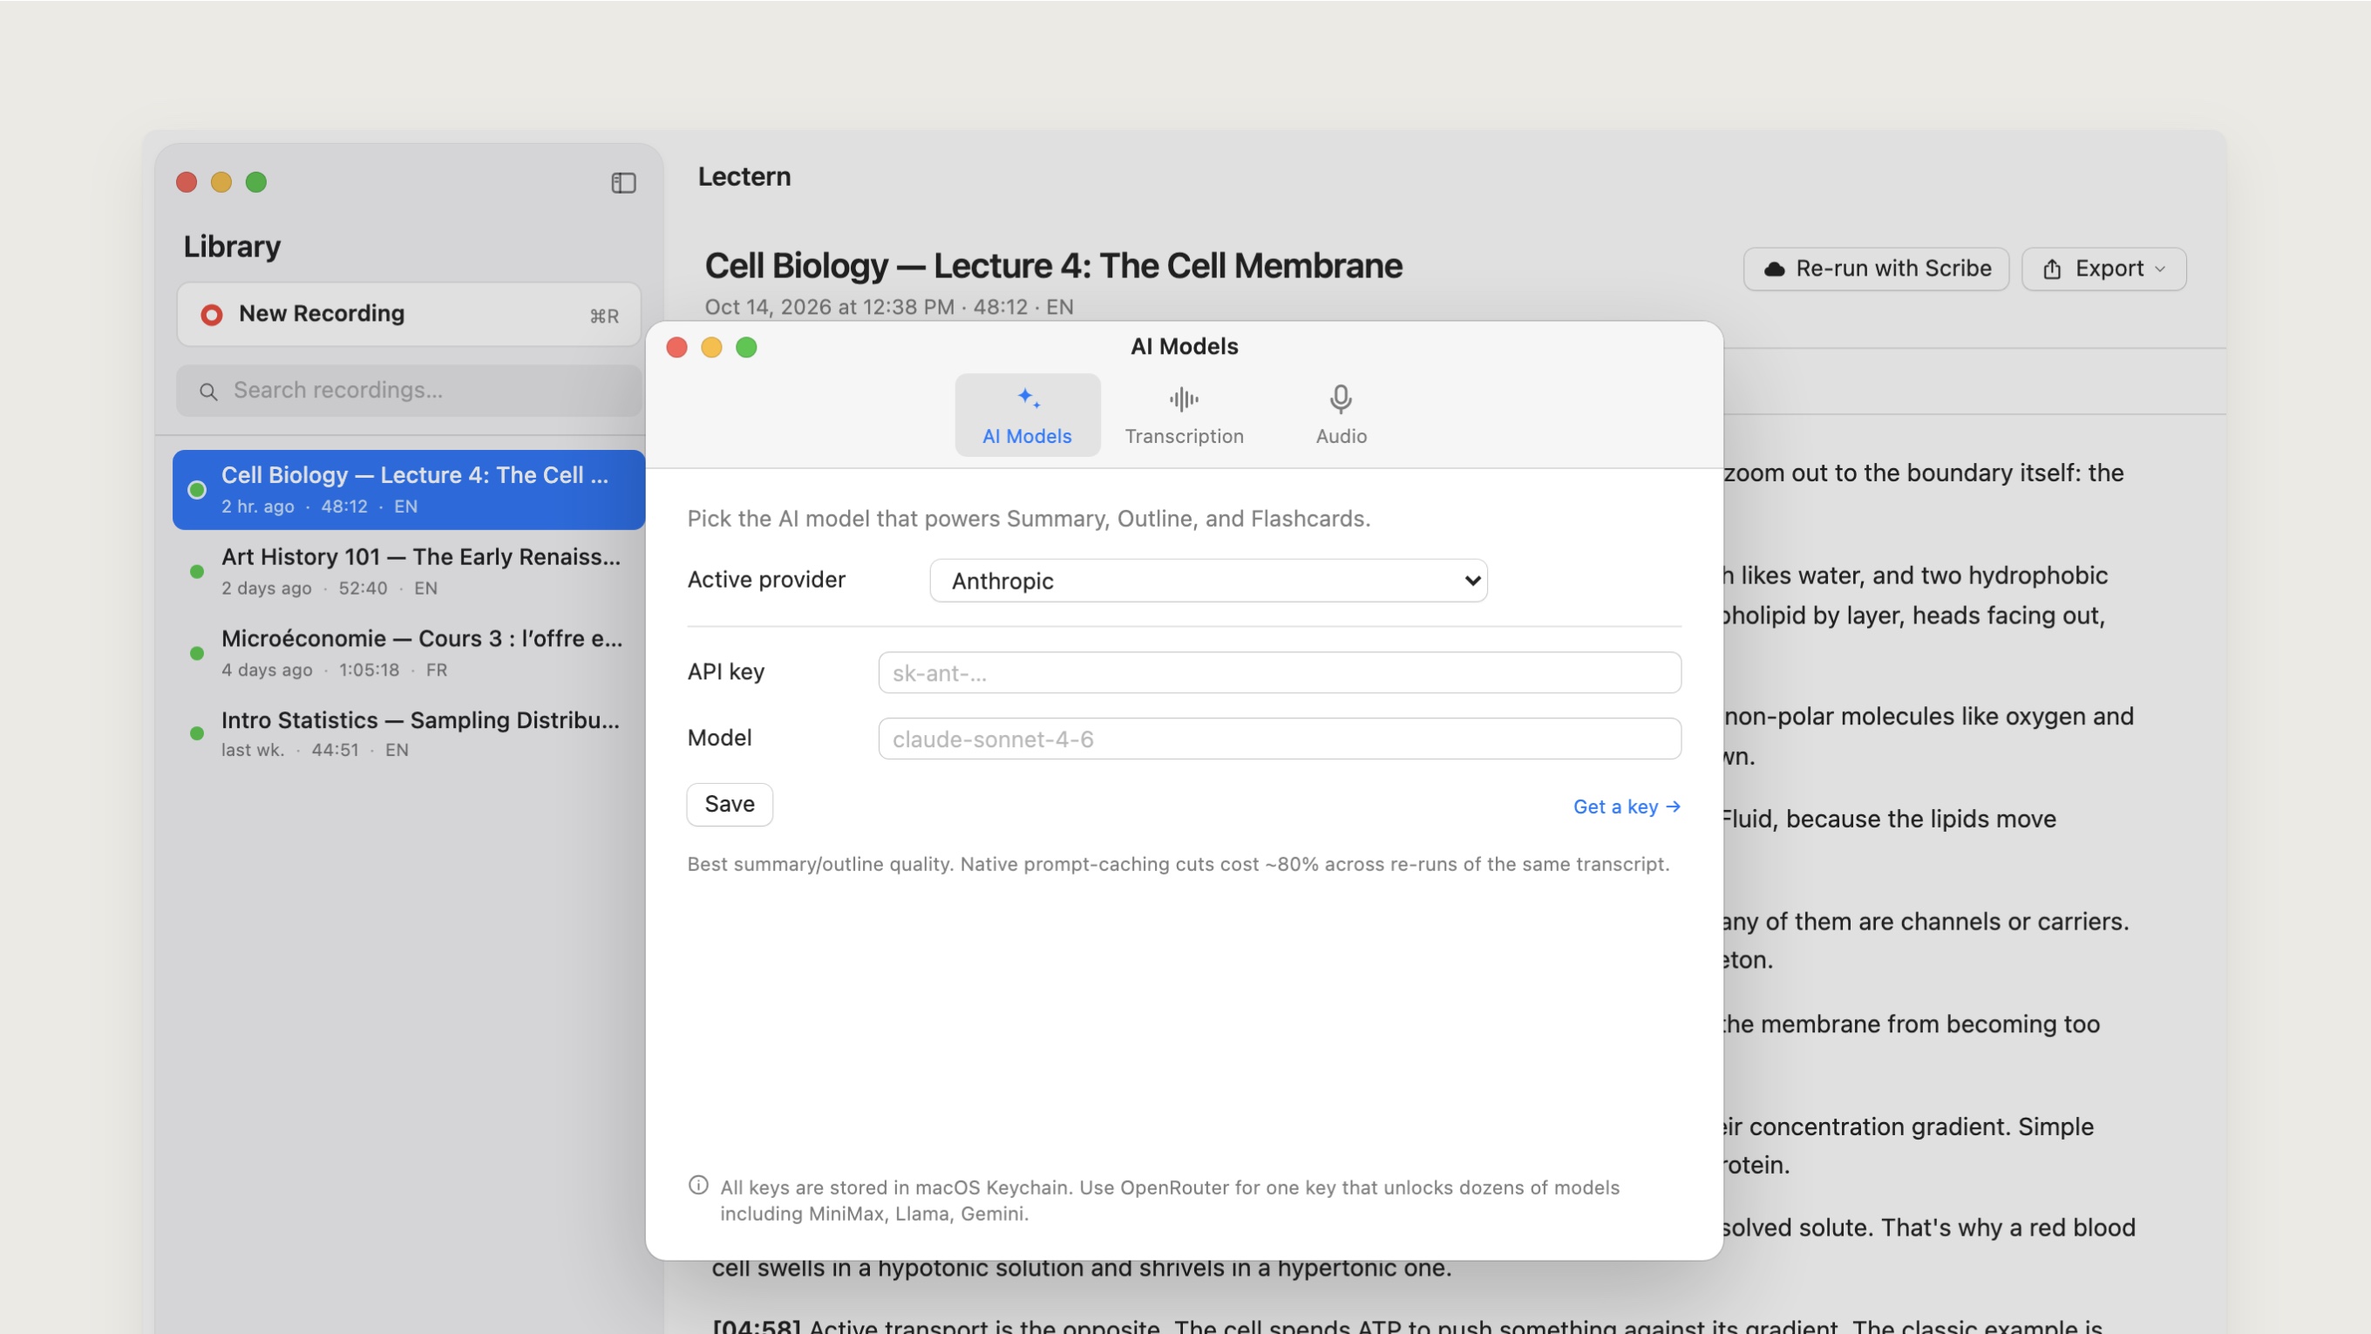The image size is (2371, 1334).
Task: Click the Save button
Action: [729, 805]
